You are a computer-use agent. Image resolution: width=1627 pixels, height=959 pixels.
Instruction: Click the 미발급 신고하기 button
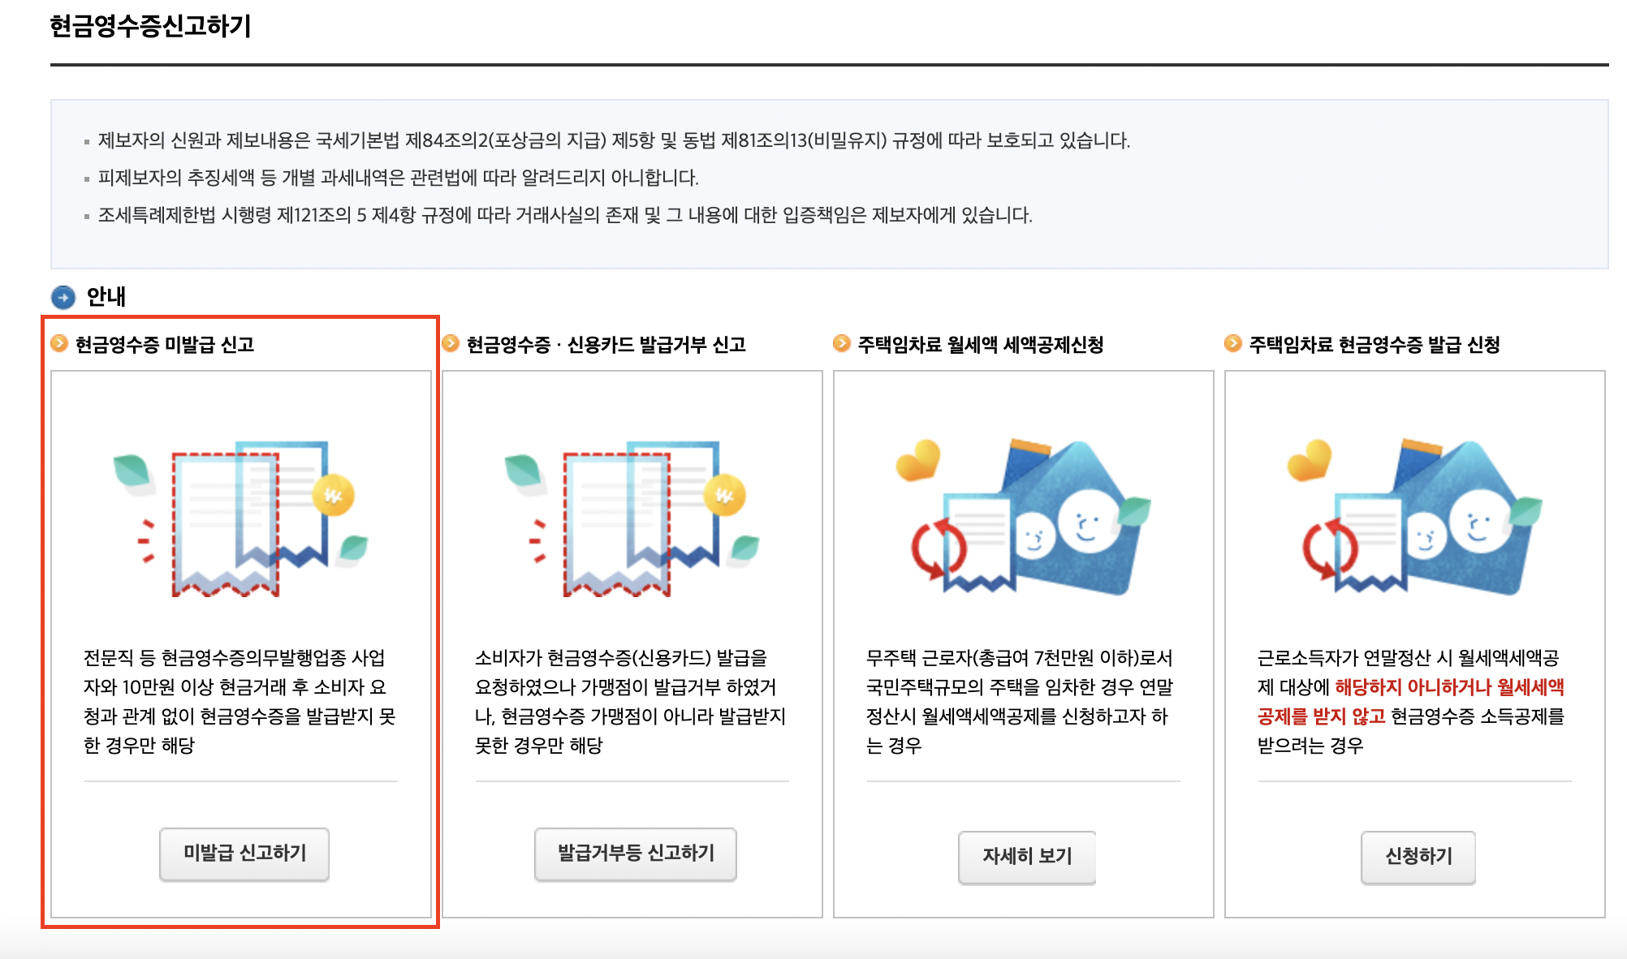point(244,854)
